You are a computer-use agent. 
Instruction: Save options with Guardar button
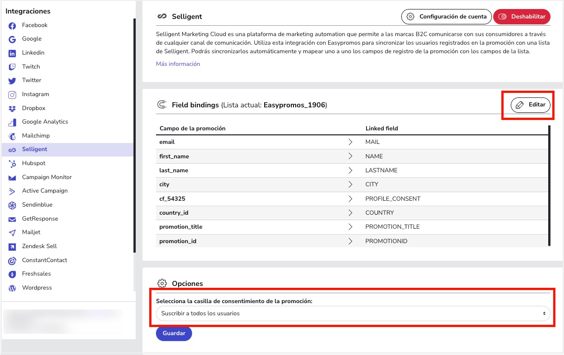174,333
